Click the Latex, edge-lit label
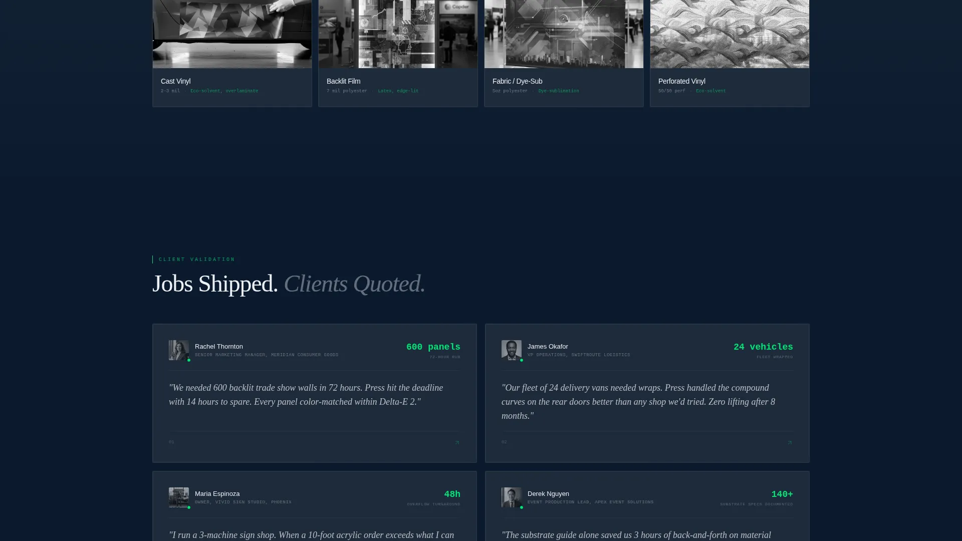Image resolution: width=962 pixels, height=541 pixels. pos(398,91)
